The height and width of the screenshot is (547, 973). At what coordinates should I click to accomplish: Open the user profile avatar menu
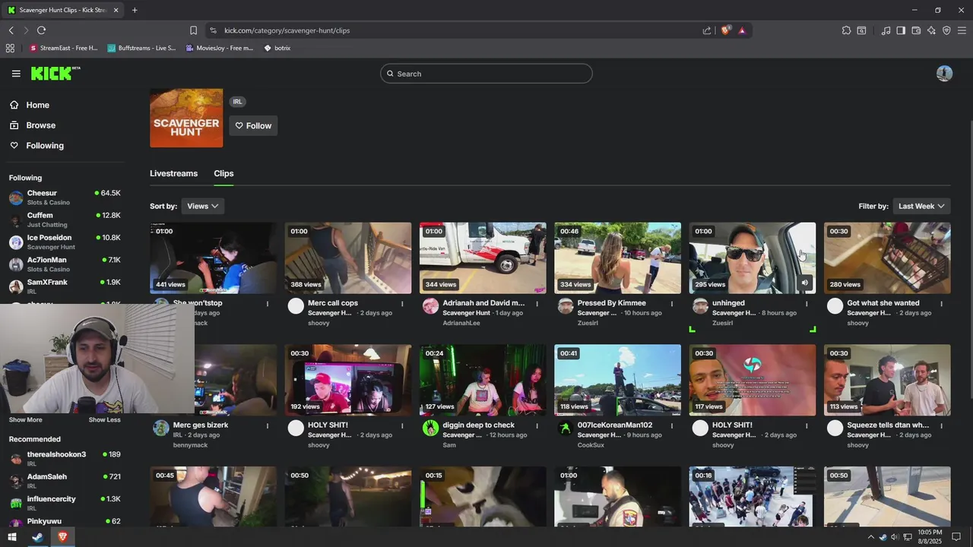(x=944, y=74)
